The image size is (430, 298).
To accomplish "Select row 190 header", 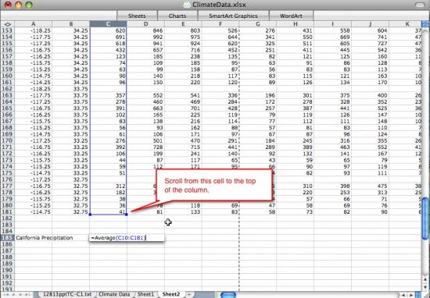I will coord(7,270).
